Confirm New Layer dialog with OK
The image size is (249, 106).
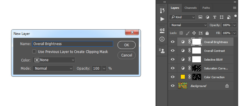[127, 45]
